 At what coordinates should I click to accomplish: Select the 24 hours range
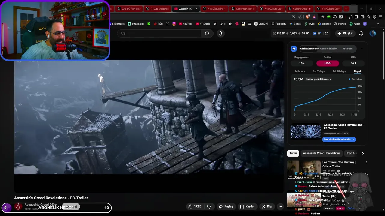(x=300, y=71)
